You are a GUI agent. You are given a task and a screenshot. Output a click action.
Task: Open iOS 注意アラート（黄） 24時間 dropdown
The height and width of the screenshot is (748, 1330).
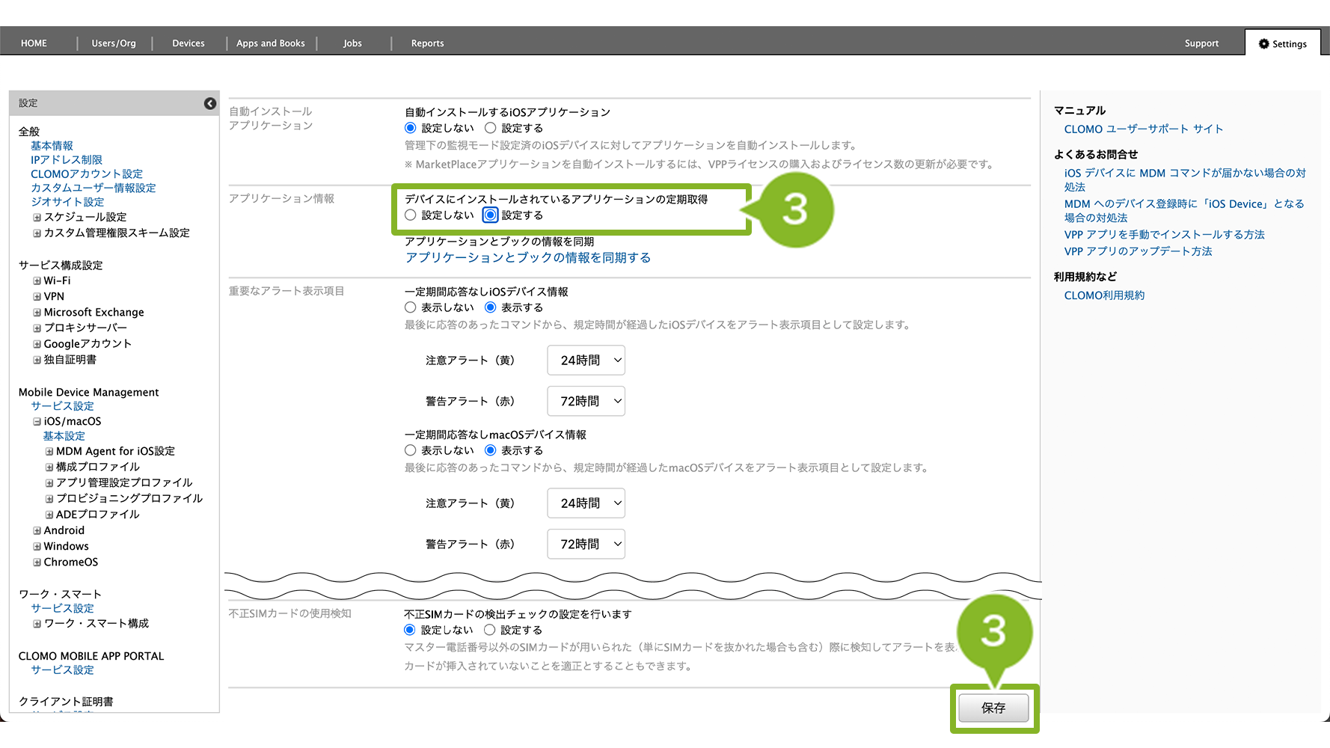click(x=586, y=361)
